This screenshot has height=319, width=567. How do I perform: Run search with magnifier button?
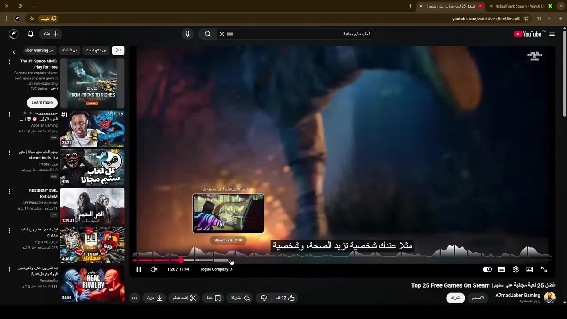[x=207, y=34]
